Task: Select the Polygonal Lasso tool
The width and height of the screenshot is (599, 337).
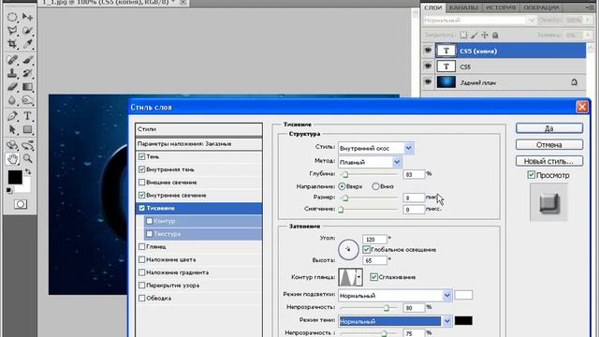Action: [12, 31]
